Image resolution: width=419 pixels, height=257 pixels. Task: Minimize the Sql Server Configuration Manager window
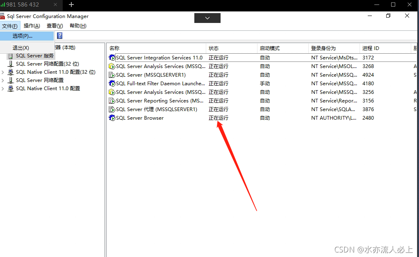370,16
